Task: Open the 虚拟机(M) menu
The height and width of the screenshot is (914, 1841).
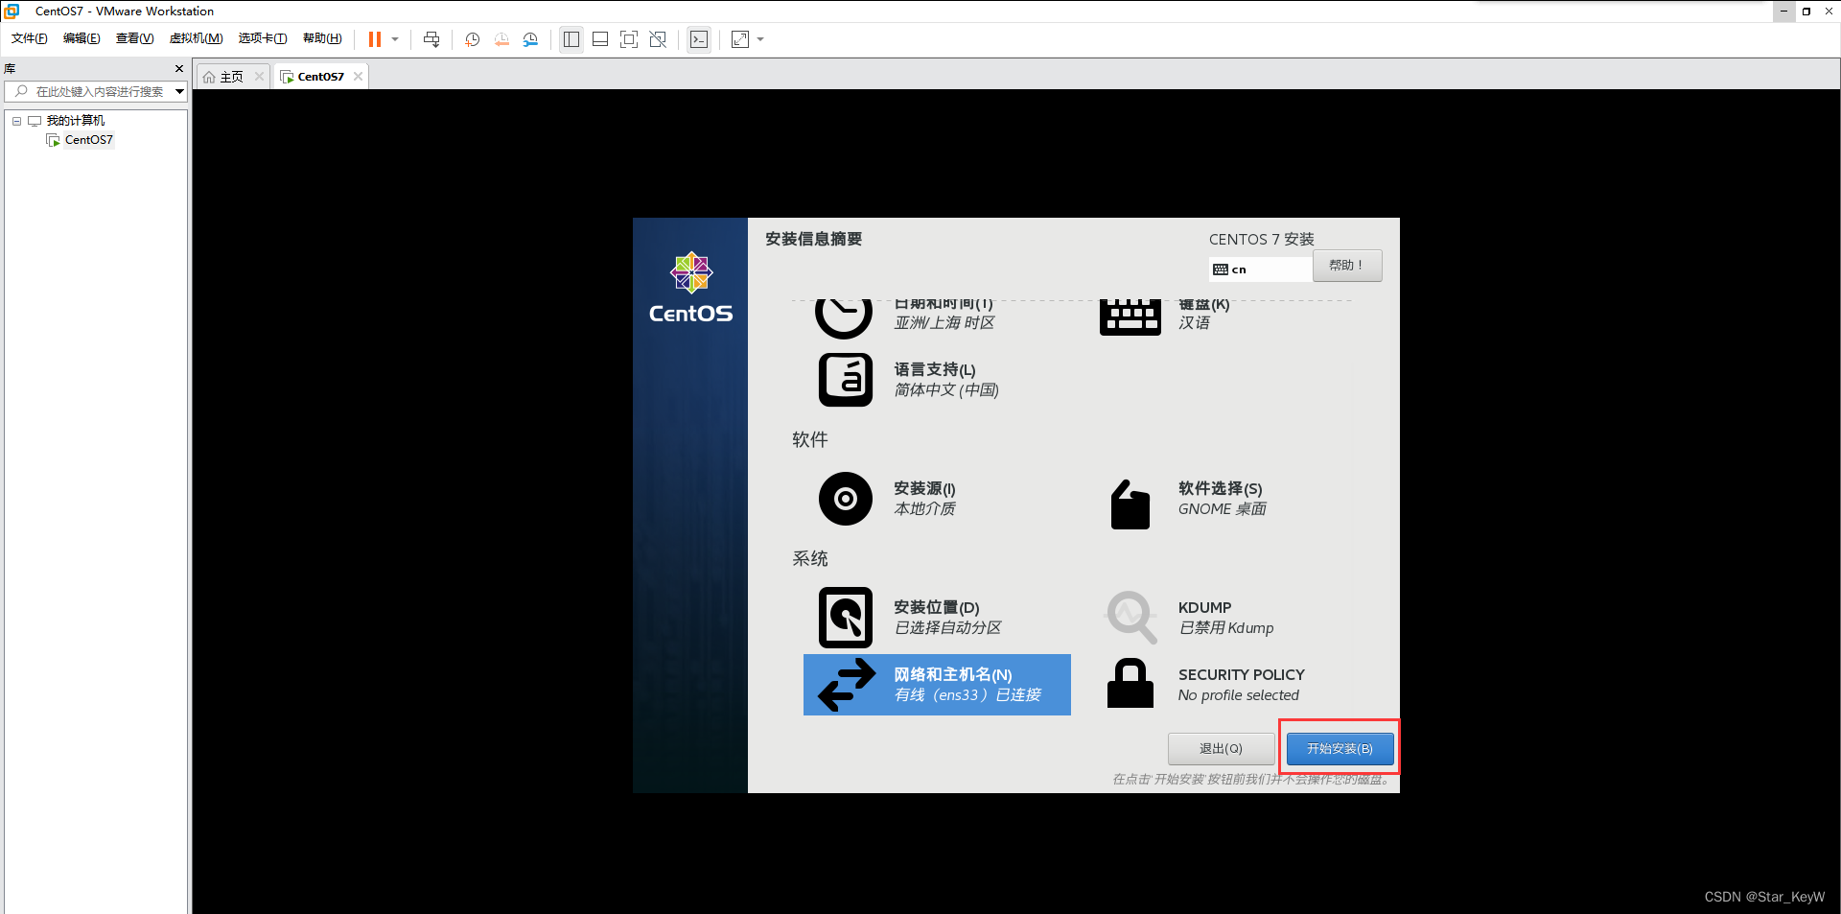Action: 196,37
